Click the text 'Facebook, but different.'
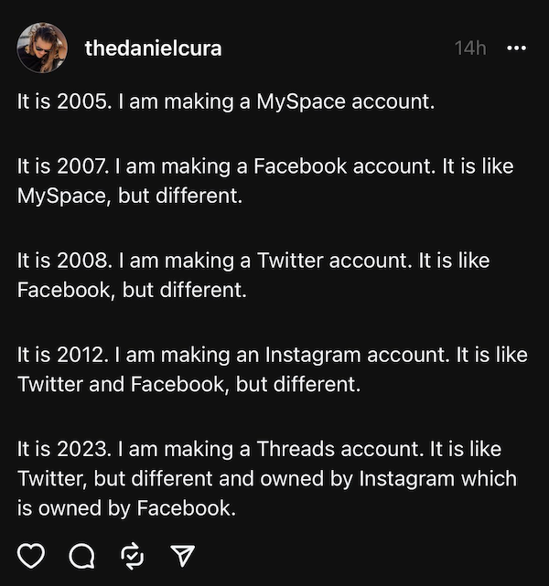 point(132,290)
